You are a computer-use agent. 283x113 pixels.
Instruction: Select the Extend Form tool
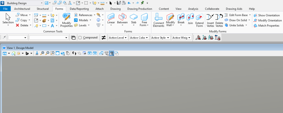pos(199,20)
